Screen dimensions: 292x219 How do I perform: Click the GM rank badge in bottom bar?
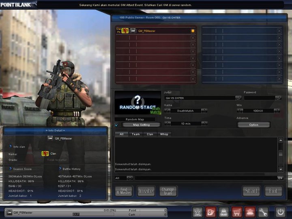point(9,212)
